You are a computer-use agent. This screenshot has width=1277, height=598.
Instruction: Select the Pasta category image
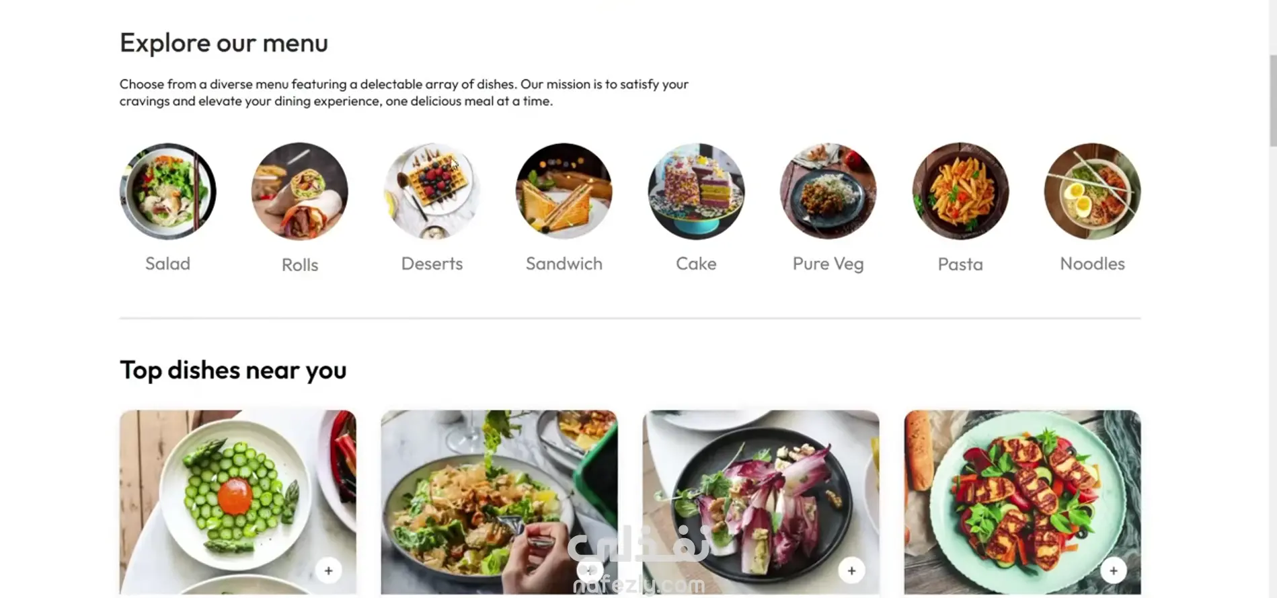960,191
